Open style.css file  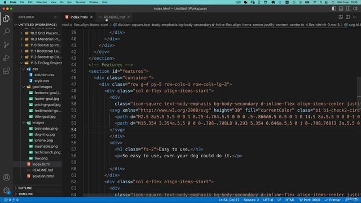(x=42, y=81)
